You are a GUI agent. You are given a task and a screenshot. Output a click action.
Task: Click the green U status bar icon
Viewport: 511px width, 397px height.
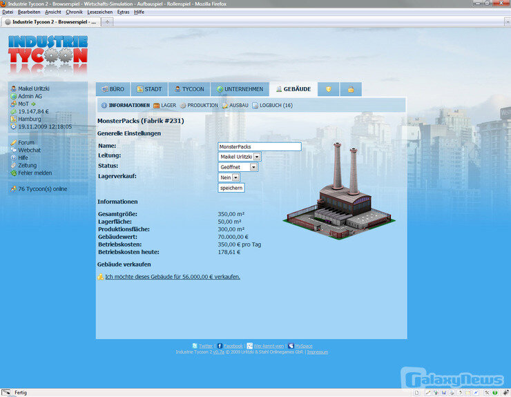click(x=495, y=393)
